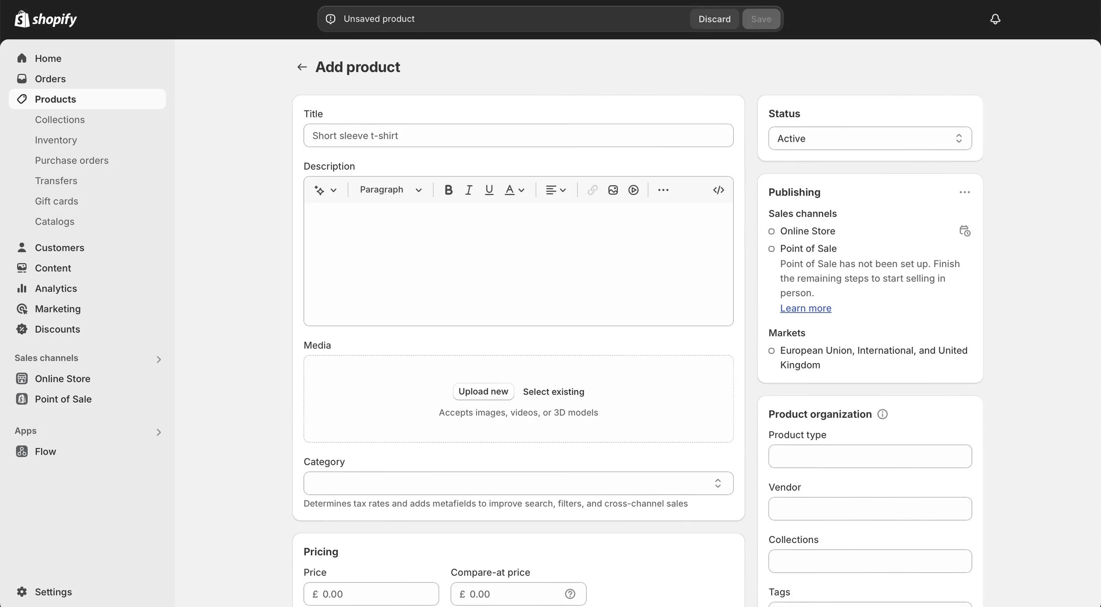Viewport: 1101px width, 607px height.
Task: Open Collections under Products
Action: (x=60, y=120)
